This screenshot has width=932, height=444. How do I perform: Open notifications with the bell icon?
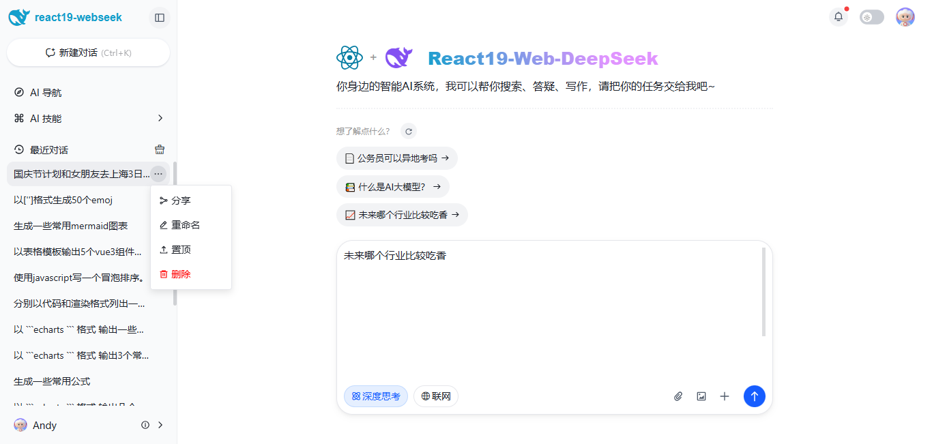click(839, 17)
